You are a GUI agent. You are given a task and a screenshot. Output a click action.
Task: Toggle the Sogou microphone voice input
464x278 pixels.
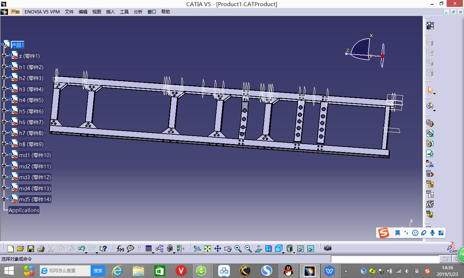click(432, 233)
